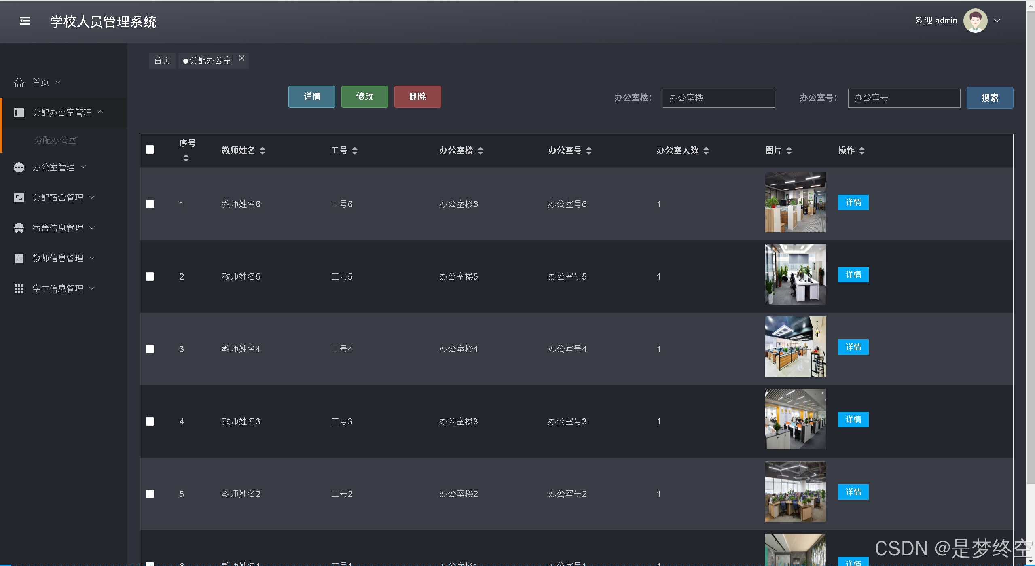Click the red 删除 button
The height and width of the screenshot is (566, 1035).
[417, 97]
